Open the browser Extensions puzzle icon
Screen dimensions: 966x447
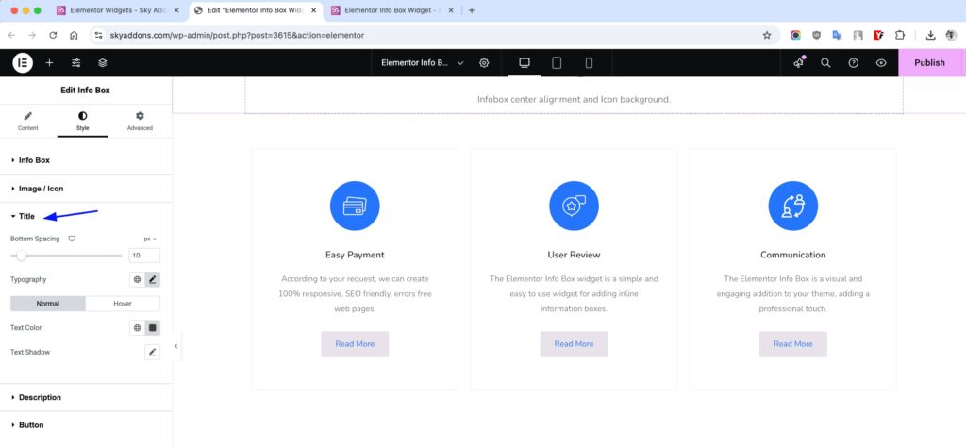pos(900,36)
